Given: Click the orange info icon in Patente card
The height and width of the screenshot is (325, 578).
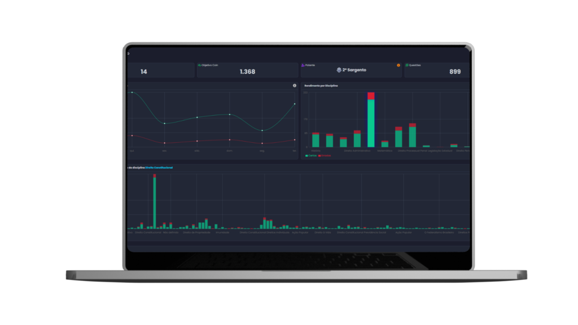Looking at the screenshot, I should coord(399,65).
